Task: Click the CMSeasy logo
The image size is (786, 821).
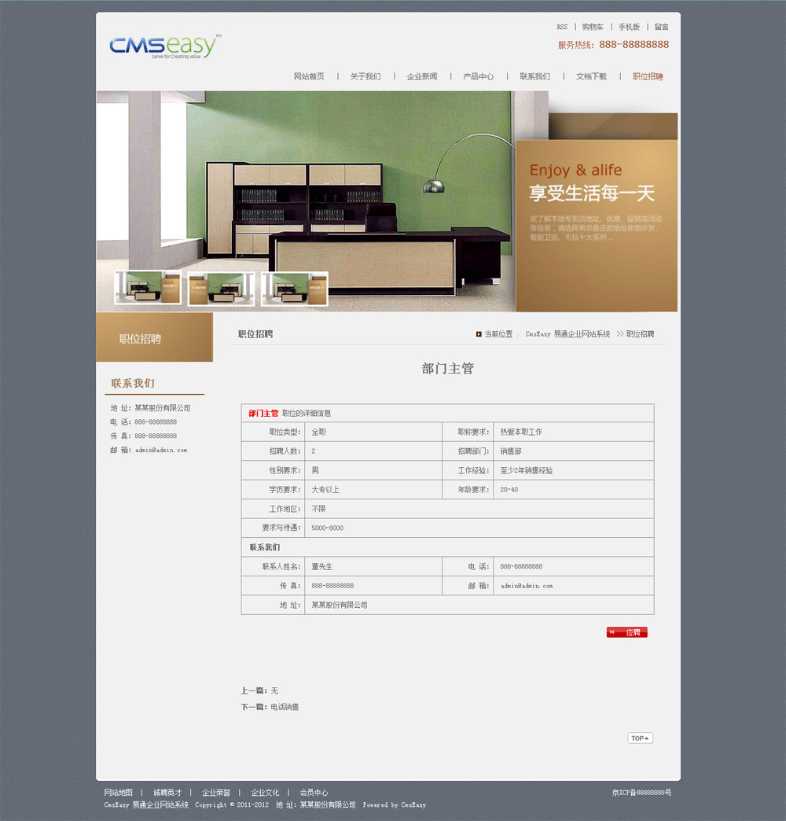Action: pos(165,47)
